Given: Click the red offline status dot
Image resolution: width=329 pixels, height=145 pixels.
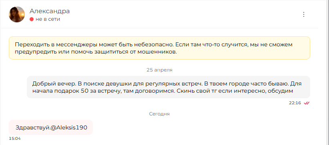Looking at the screenshot, I should click(x=32, y=19).
